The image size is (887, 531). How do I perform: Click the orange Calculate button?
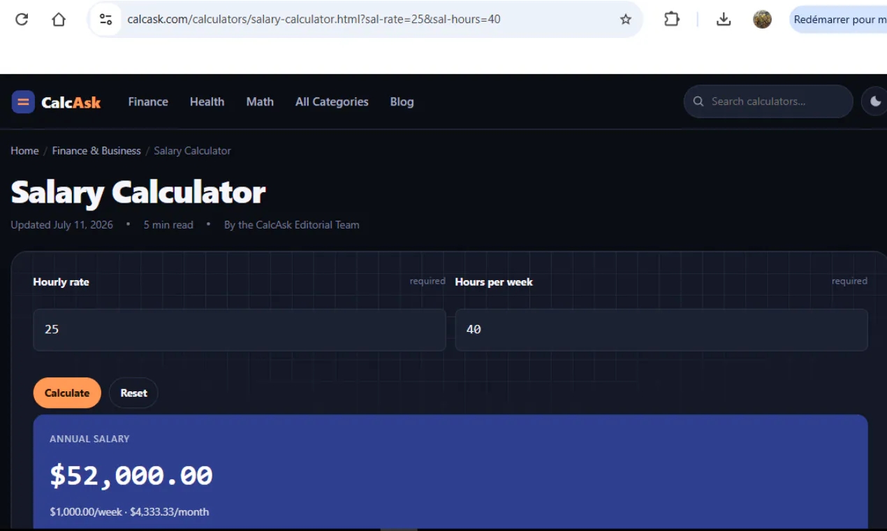67,393
